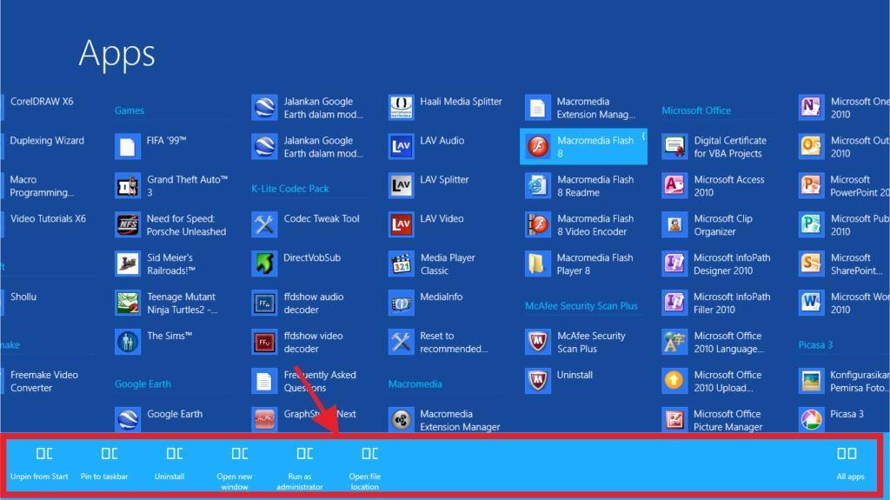Viewport: 890px width, 500px height.
Task: Open Jalankan Google Earth dalam mod... first entry
Action: pyautogui.click(x=309, y=108)
